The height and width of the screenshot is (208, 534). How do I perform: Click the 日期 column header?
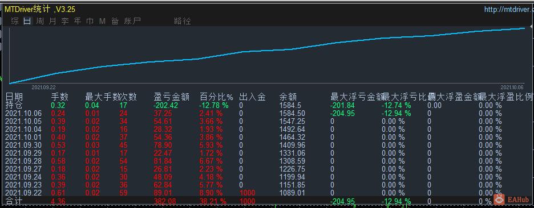pyautogui.click(x=14, y=97)
